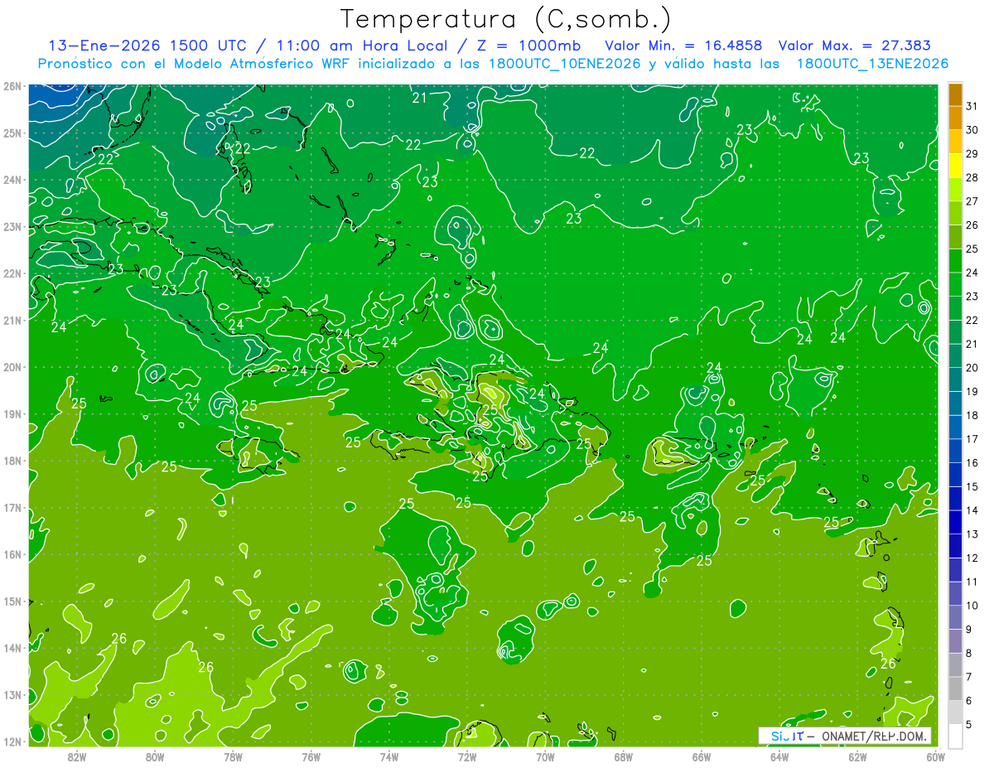994x768 pixels.
Task: Pick the legend swatch between 26 and 27
Action: coord(955,215)
